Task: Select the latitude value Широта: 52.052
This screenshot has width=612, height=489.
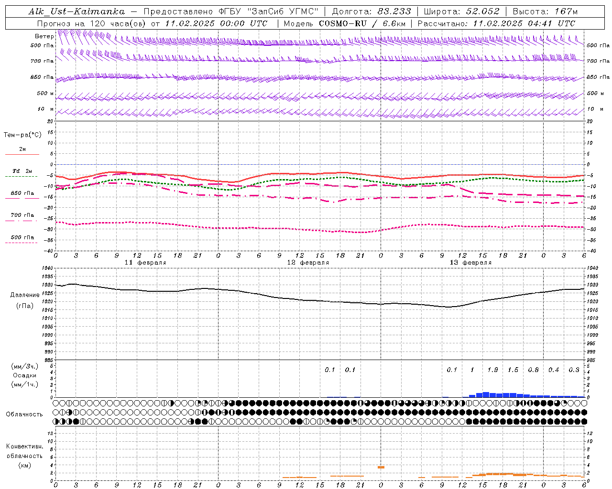Action: [x=462, y=11]
